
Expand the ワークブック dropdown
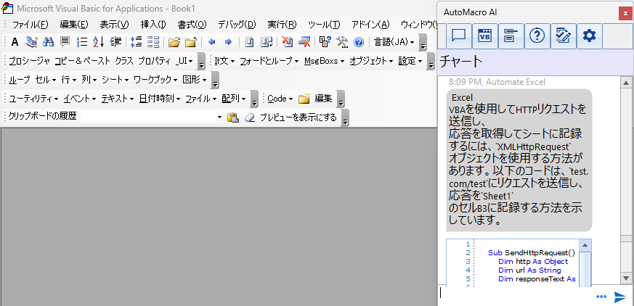[155, 80]
